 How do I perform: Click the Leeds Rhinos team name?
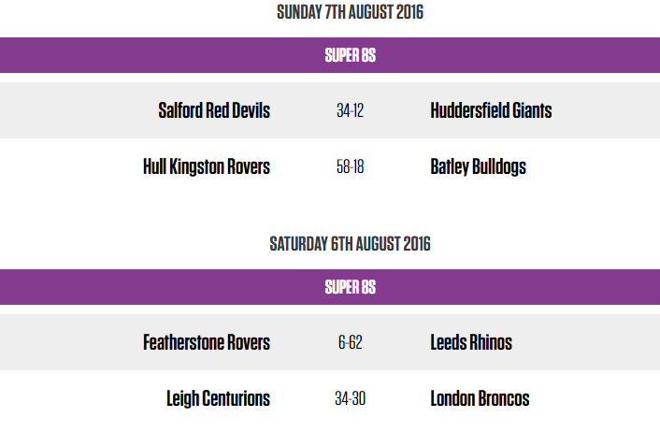tap(471, 342)
